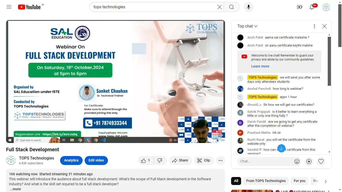Expand the description with ...more

15,189
